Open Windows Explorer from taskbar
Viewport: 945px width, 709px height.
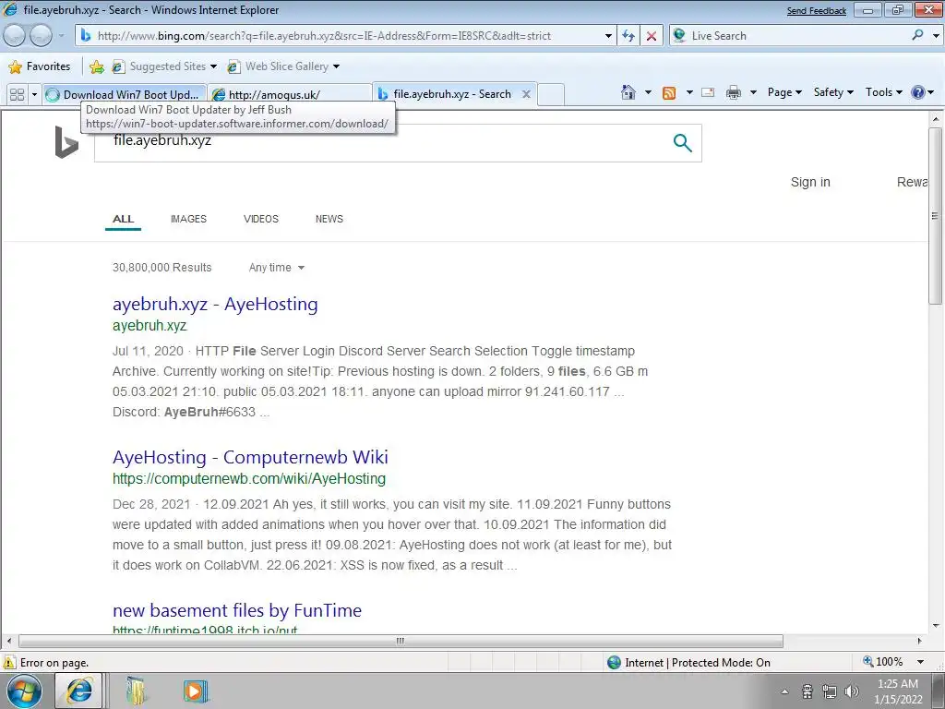pyautogui.click(x=137, y=691)
